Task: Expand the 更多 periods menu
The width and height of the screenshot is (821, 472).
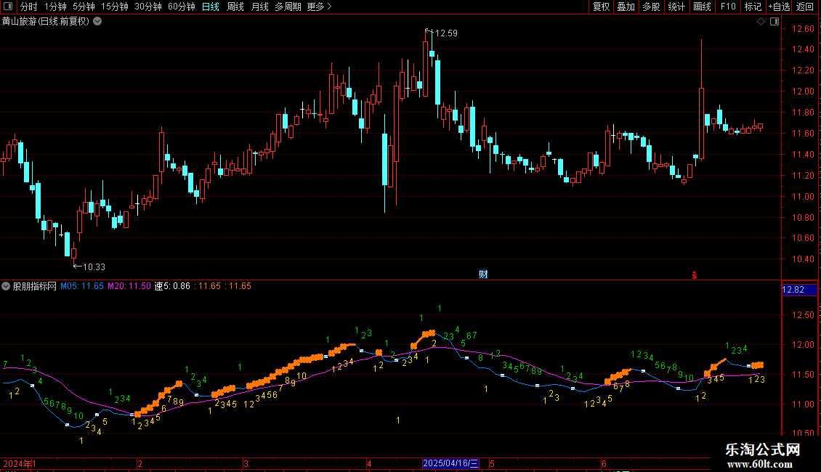Action: pyautogui.click(x=319, y=7)
